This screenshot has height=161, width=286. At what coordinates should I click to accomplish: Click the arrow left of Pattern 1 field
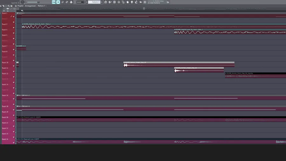pyautogui.click(x=87, y=2)
